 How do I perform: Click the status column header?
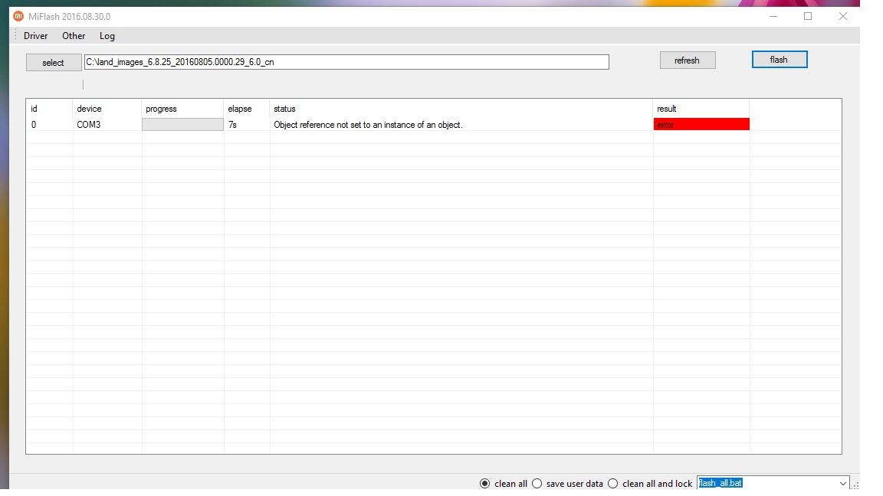pyautogui.click(x=284, y=109)
